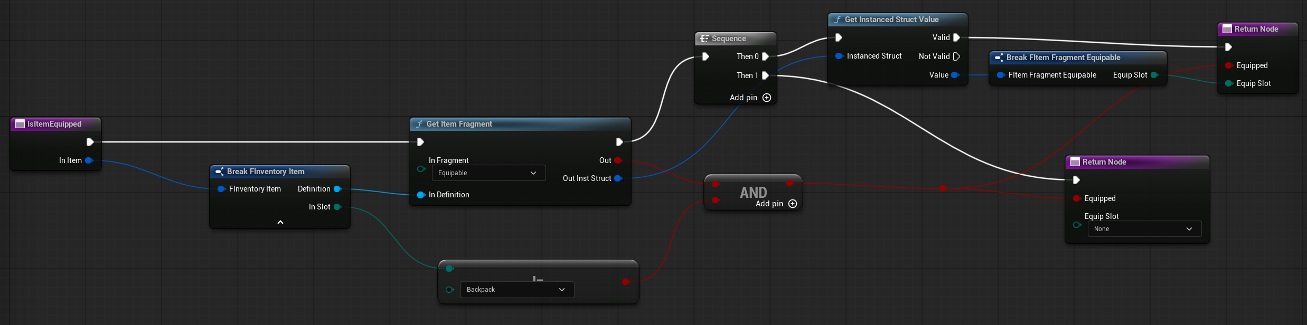Click the AND node's Add pin icon
Screen dimensions: 1307x325
pyautogui.click(x=792, y=204)
